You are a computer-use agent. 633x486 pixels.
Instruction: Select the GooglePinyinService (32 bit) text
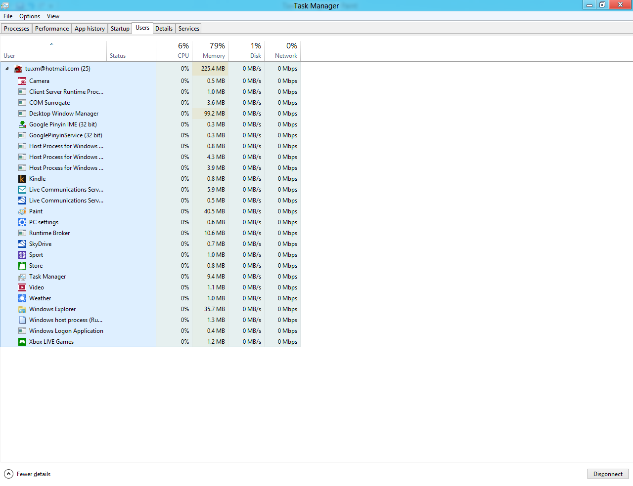tap(66, 135)
